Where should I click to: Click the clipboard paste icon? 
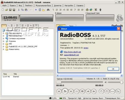pyautogui.click(x=26, y=10)
